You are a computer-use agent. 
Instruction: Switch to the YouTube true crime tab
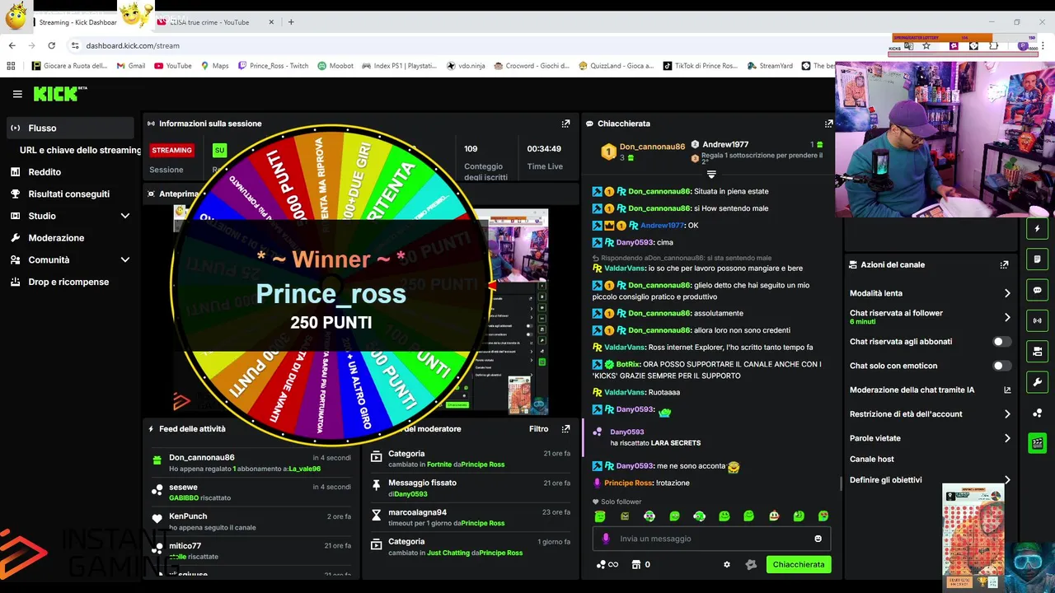(x=216, y=22)
